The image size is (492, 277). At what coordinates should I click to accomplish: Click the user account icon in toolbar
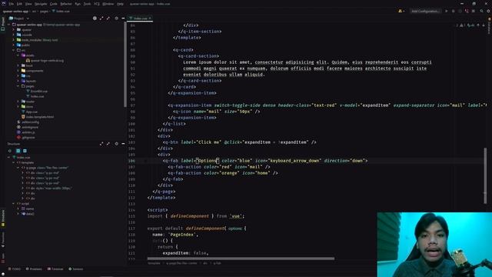[x=401, y=11]
